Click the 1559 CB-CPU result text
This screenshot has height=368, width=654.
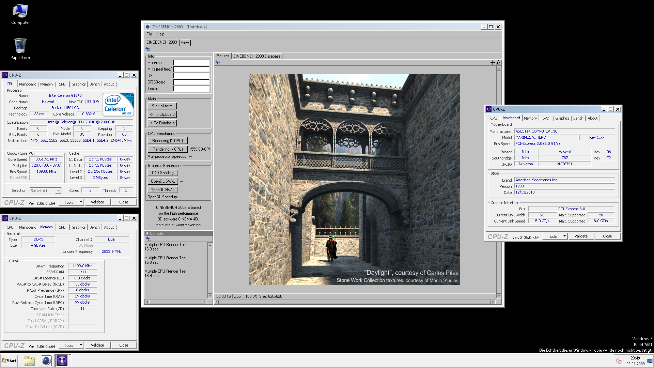tap(199, 149)
